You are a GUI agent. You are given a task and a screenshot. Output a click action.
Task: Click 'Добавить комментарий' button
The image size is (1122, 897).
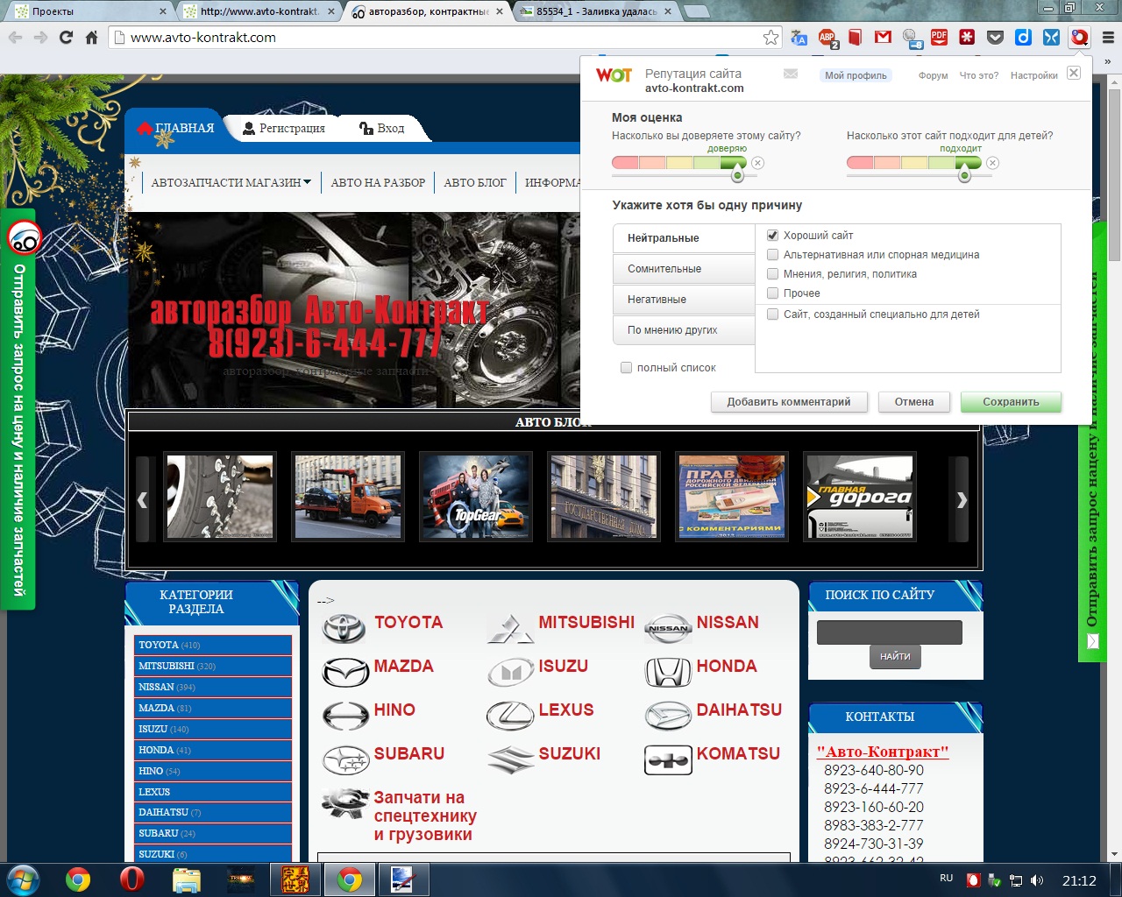pos(789,402)
